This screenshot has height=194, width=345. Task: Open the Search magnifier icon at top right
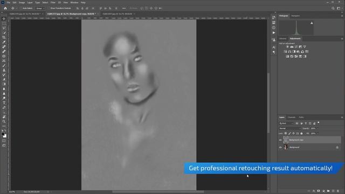(x=333, y=9)
